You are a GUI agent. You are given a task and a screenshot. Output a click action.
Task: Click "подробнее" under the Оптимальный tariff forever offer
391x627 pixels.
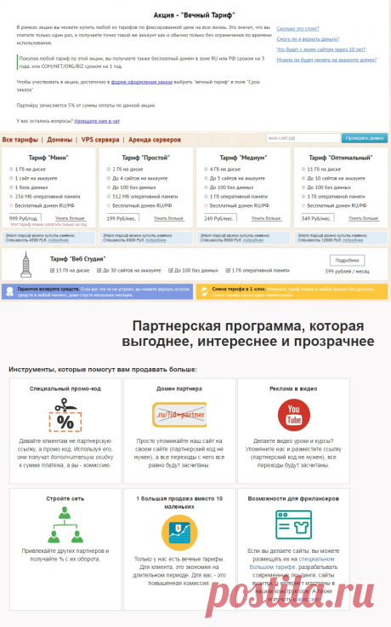(x=353, y=240)
